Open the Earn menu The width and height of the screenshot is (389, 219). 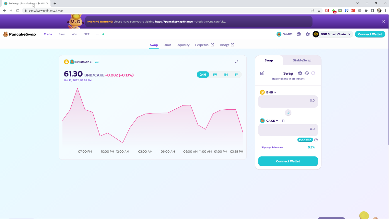pyautogui.click(x=62, y=34)
